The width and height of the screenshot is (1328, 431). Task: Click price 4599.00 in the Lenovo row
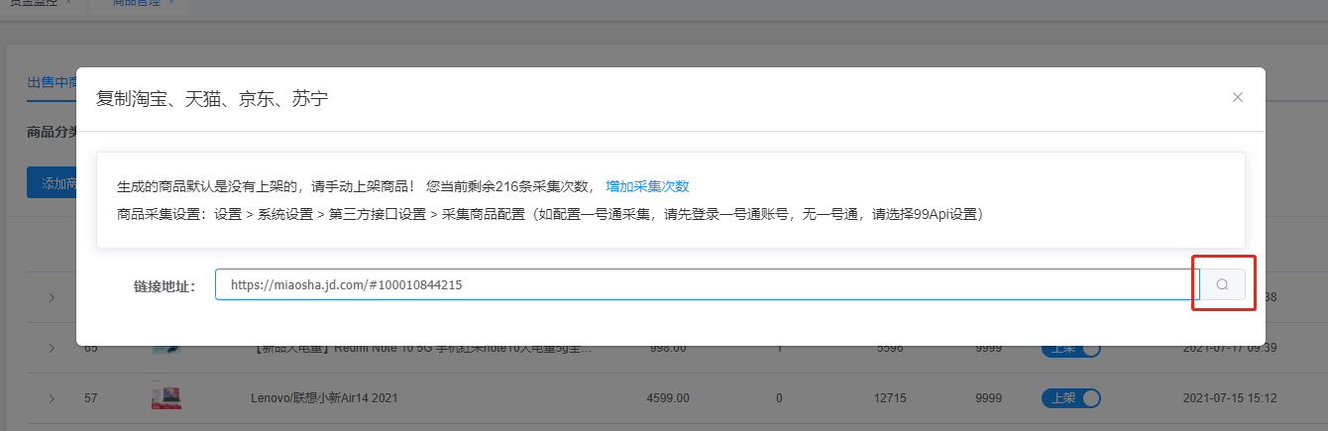pos(668,398)
